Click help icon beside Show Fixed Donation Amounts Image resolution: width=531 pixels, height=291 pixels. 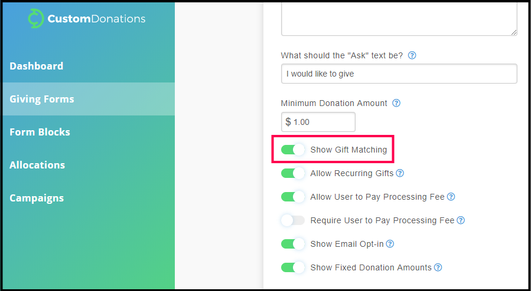pyautogui.click(x=438, y=267)
